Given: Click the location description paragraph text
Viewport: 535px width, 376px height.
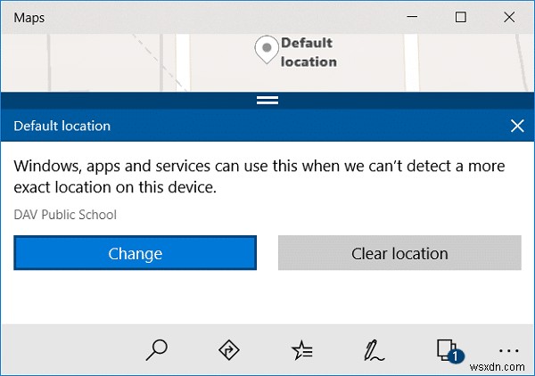Looking at the screenshot, I should click(259, 176).
